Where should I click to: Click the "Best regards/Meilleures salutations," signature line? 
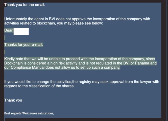(x=29, y=113)
